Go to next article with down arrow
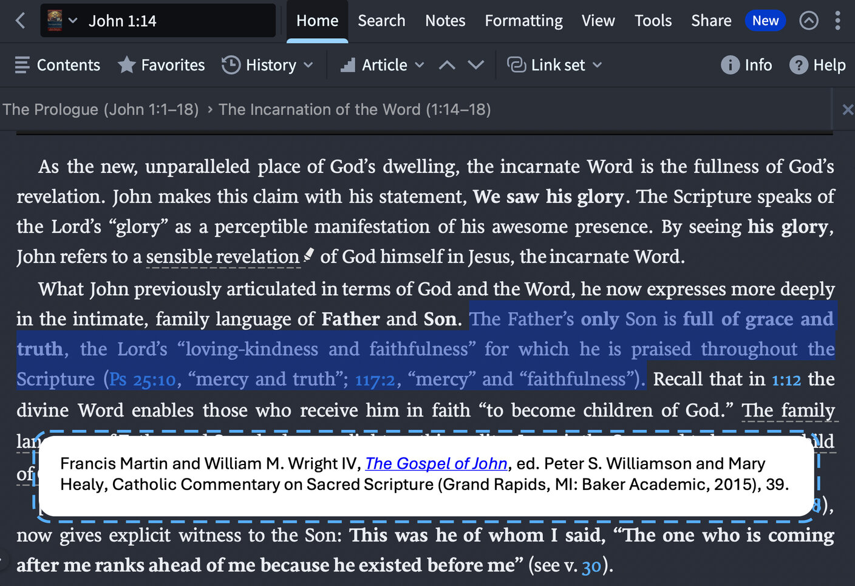 pyautogui.click(x=476, y=65)
